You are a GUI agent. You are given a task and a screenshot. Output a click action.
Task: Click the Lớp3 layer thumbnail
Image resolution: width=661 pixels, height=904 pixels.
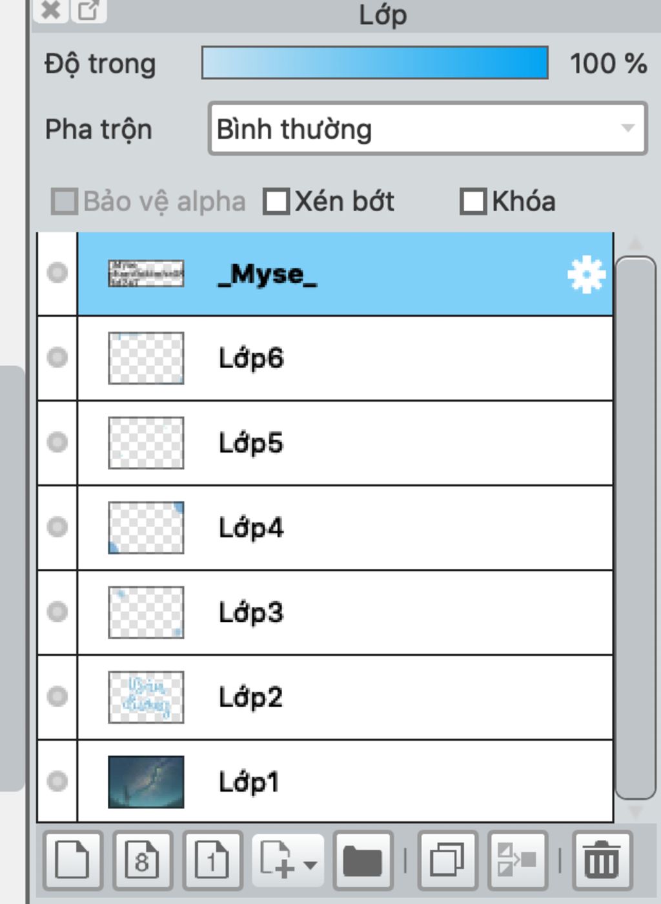[x=146, y=612]
